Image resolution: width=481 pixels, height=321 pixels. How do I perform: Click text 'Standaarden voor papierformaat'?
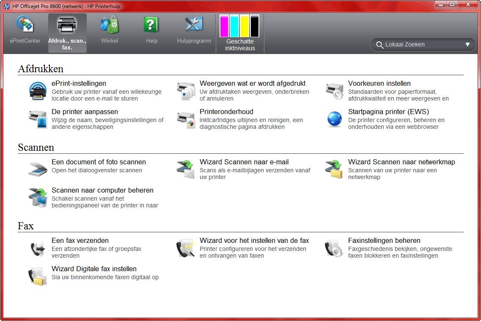pos(392,92)
